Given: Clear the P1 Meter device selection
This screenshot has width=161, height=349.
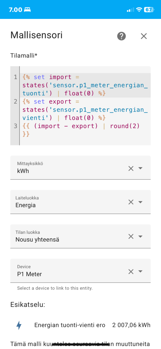Looking at the screenshot, I should pyautogui.click(x=131, y=271).
